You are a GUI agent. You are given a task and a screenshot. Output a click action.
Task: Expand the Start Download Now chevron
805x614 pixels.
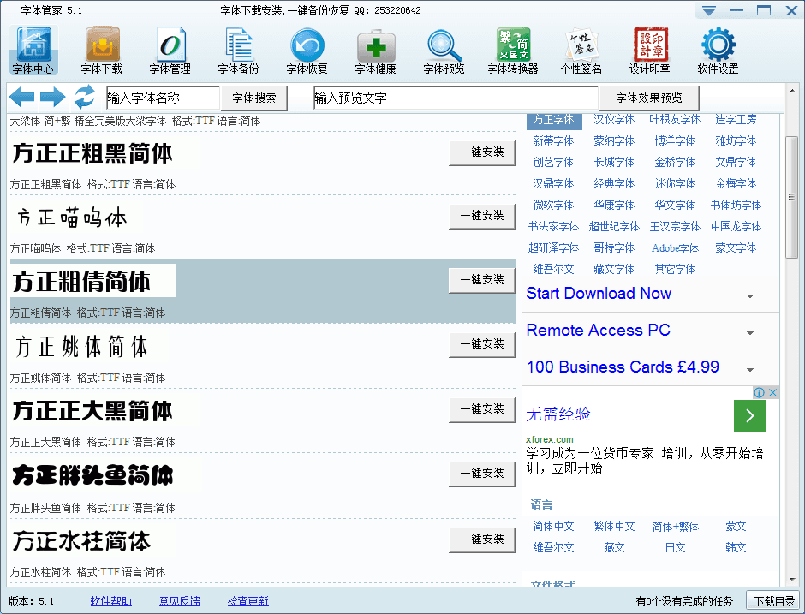750,296
